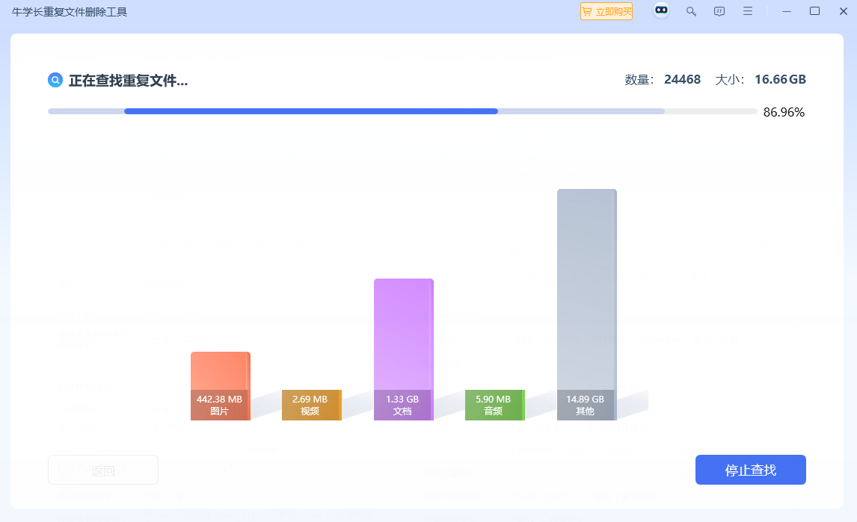Select the orange 图片 pictures bar
The width and height of the screenshot is (857, 522).
(x=220, y=386)
